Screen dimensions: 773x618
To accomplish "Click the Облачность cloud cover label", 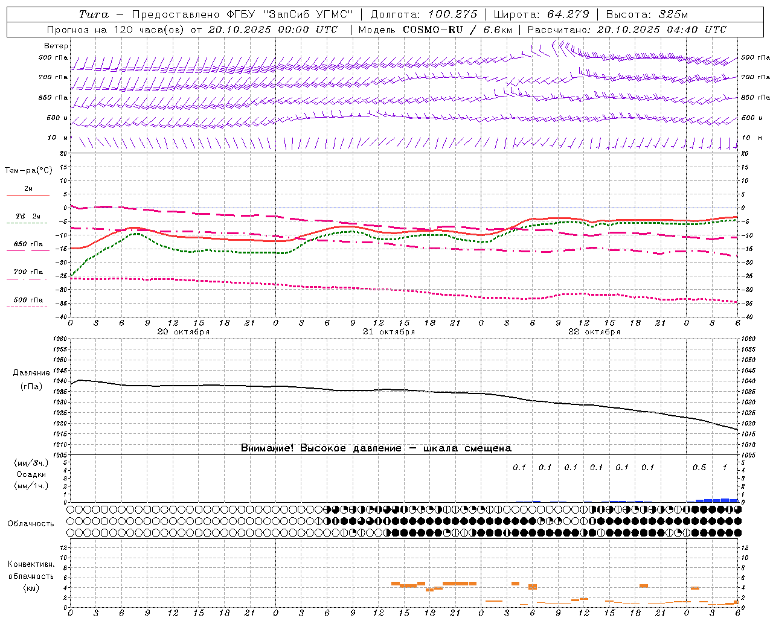I will click(31, 524).
